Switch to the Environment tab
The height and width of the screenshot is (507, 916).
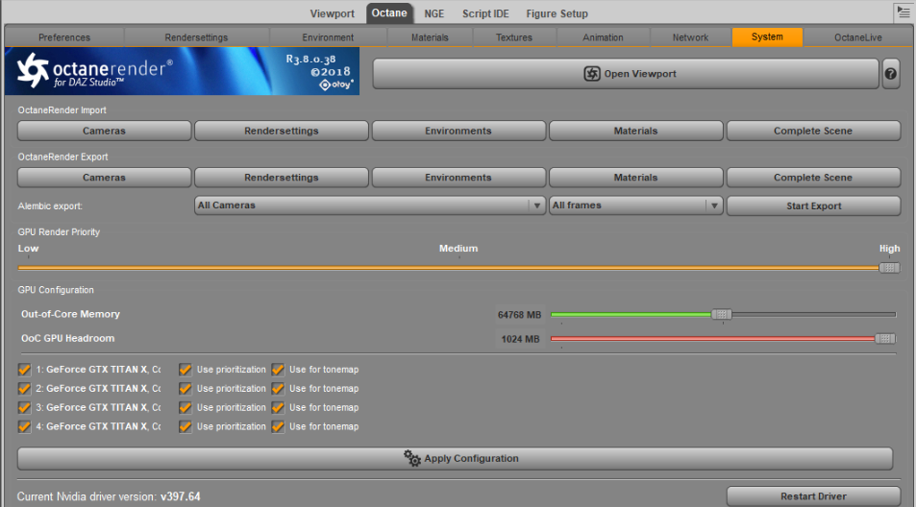click(x=328, y=37)
